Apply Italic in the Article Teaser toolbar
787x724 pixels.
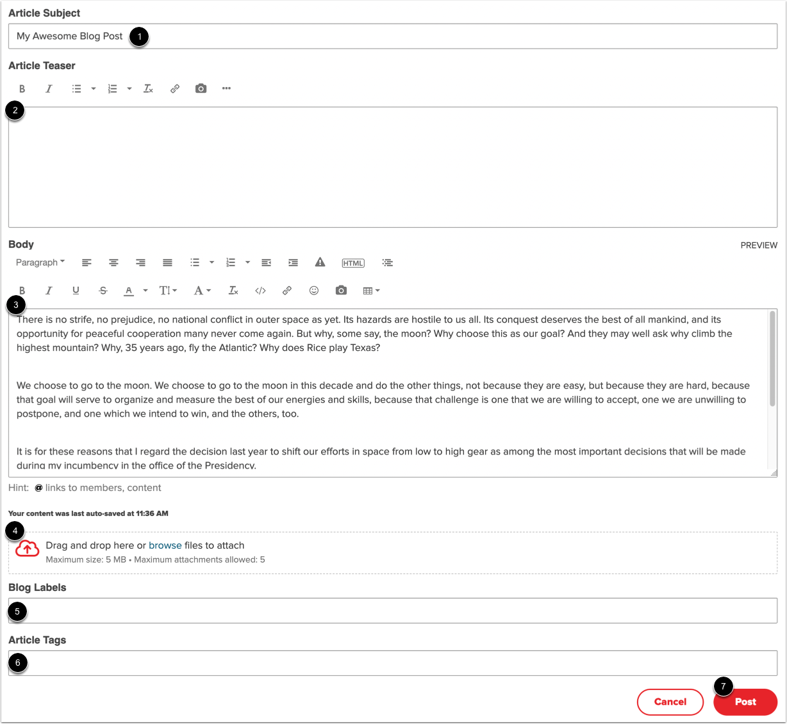tap(49, 88)
